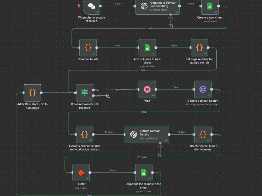Select 'Extracts fname, lname, domainname' node

(203, 134)
